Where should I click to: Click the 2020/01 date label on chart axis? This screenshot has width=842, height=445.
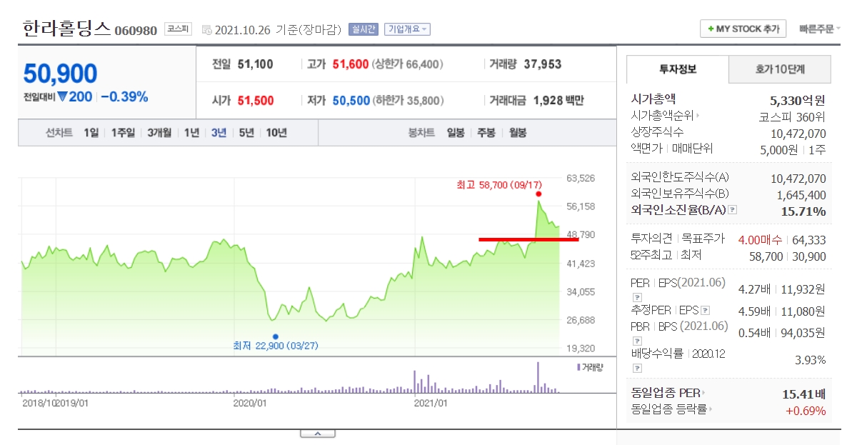point(250,403)
